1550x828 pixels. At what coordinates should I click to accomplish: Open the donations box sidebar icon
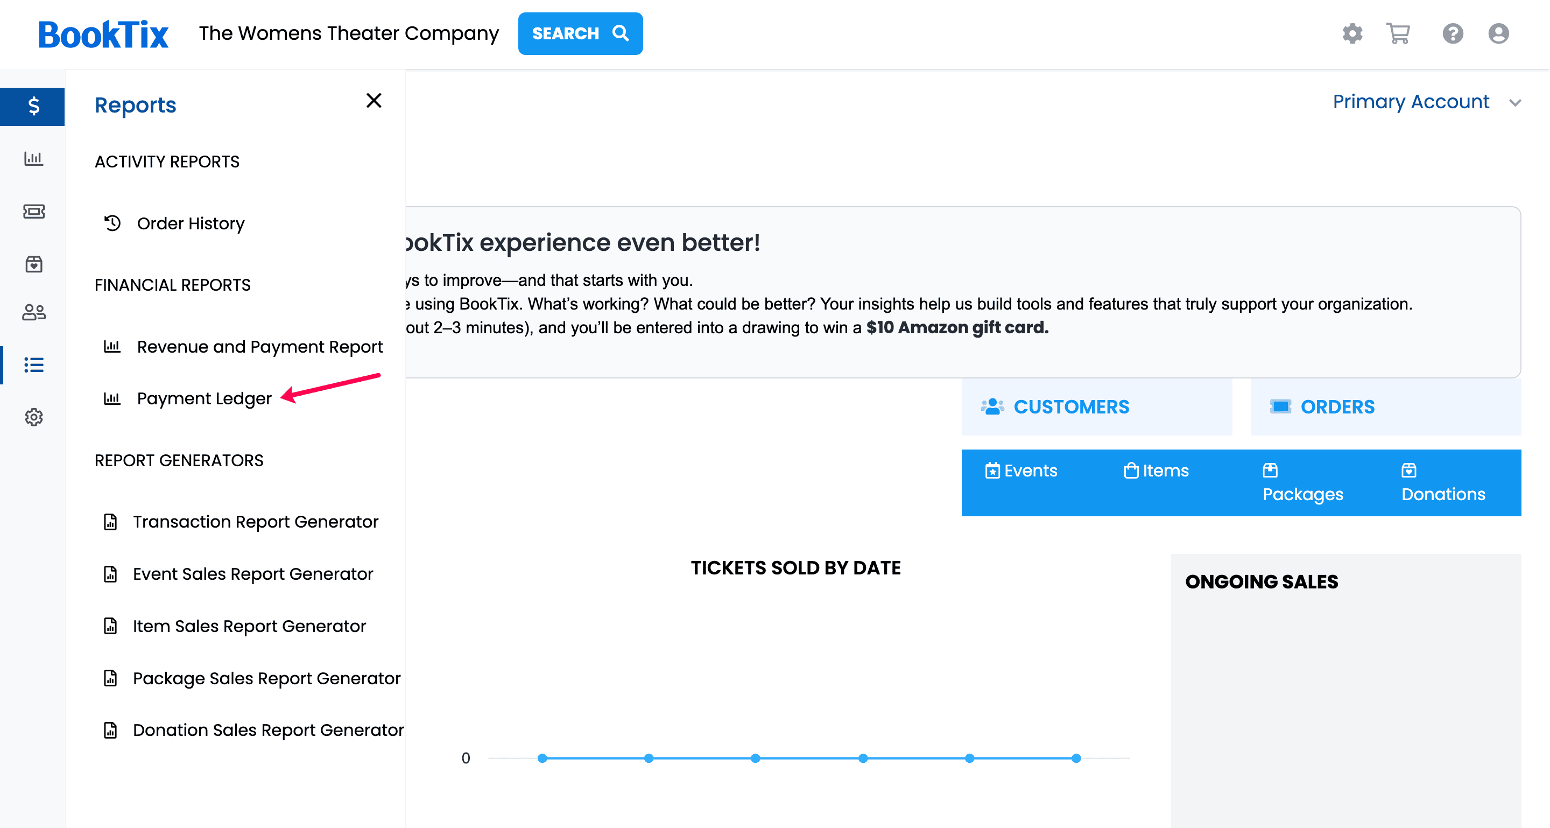pyautogui.click(x=33, y=264)
